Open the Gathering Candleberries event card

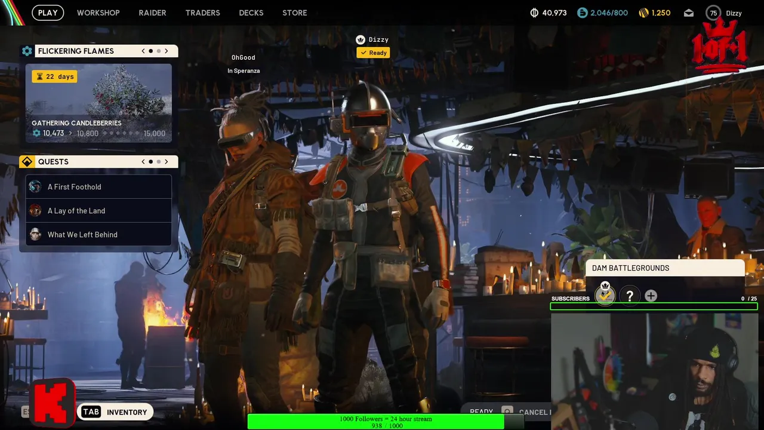tap(98, 103)
